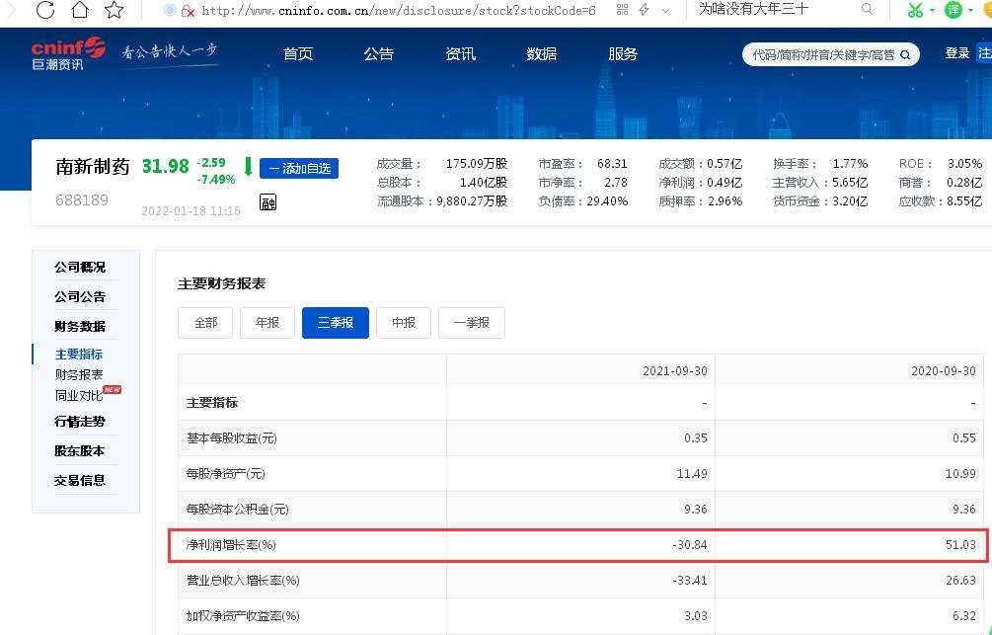Click the green translate icon
992x635 pixels.
click(953, 10)
